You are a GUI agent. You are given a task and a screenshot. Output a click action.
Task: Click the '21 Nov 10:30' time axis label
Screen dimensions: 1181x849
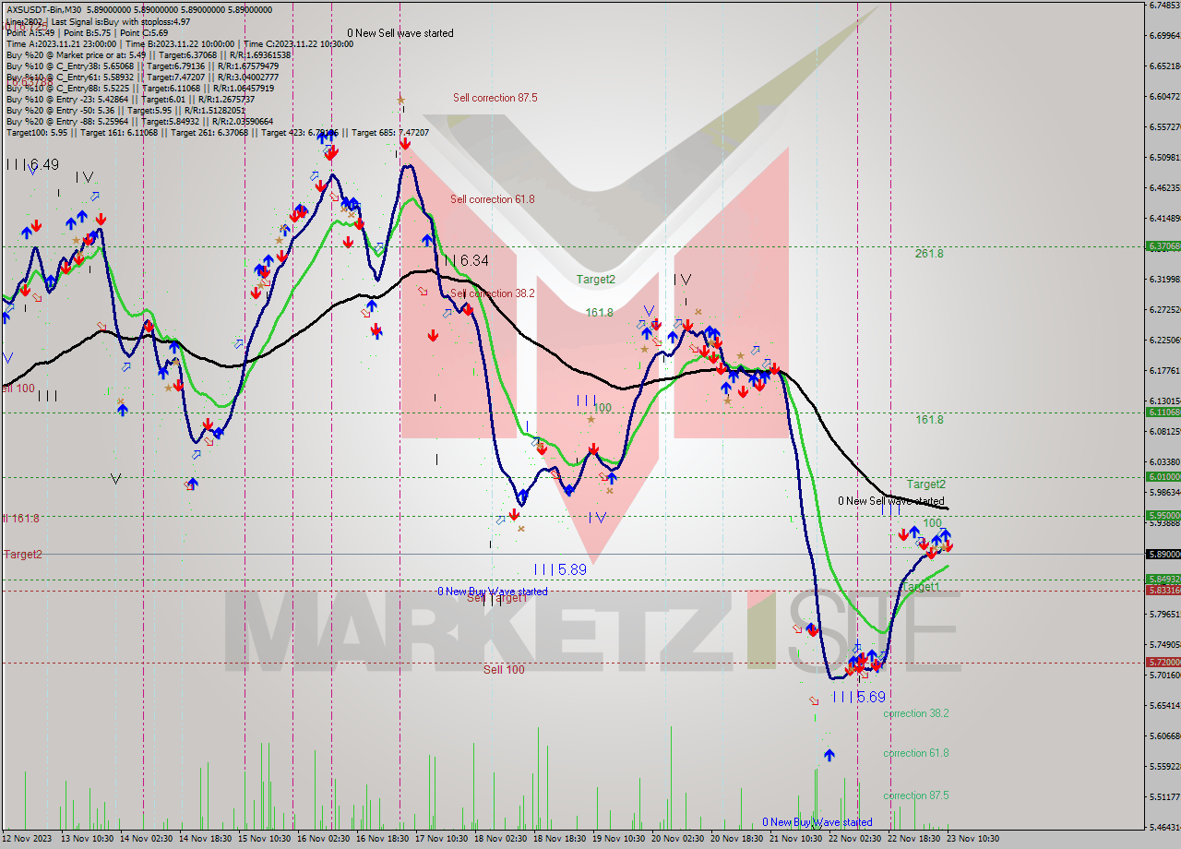(796, 839)
